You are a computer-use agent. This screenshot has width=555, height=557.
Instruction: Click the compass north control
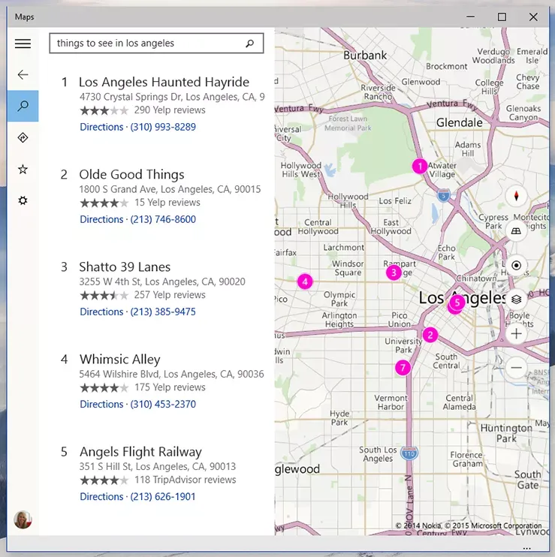click(516, 196)
